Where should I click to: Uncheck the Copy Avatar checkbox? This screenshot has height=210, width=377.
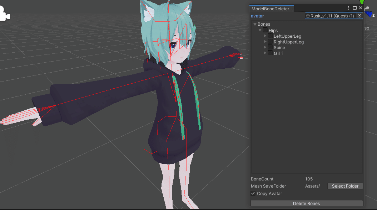coord(253,193)
